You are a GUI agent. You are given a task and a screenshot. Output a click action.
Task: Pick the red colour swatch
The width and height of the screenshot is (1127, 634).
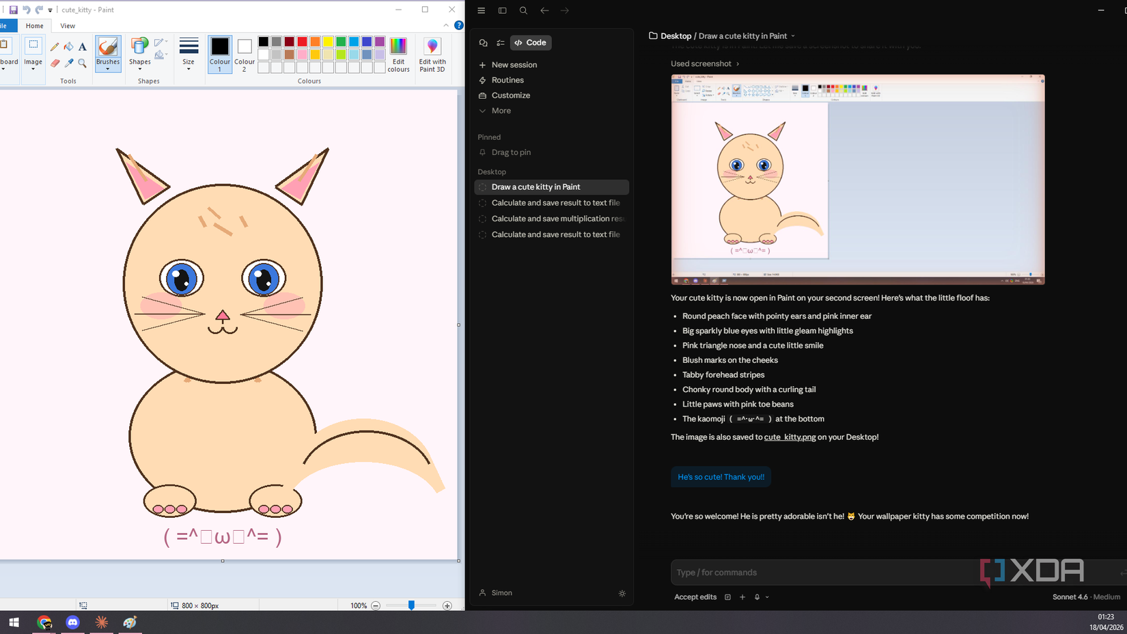click(x=301, y=42)
